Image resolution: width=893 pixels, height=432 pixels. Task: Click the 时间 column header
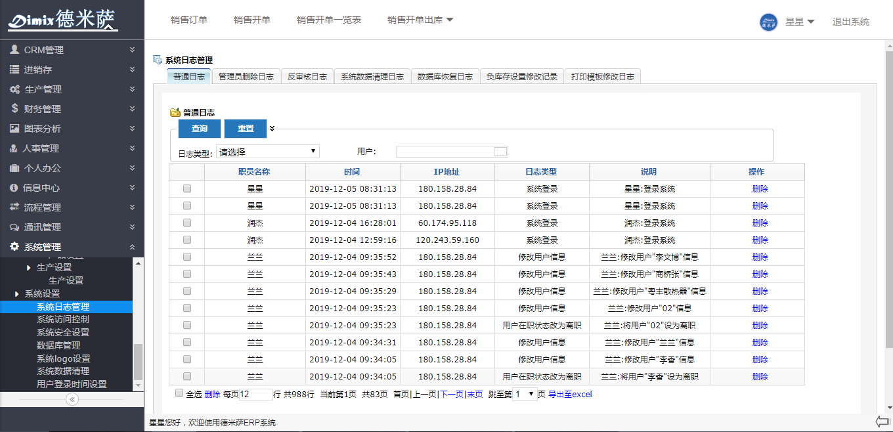(352, 172)
